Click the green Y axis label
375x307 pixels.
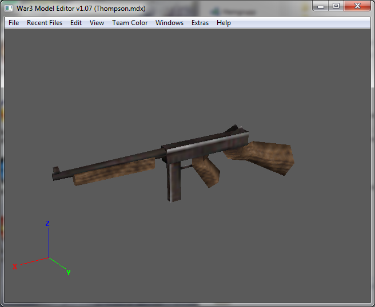coord(69,272)
